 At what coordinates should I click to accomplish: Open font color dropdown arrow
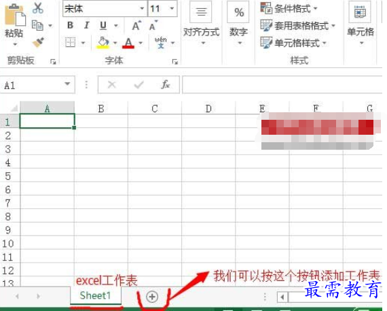[141, 43]
